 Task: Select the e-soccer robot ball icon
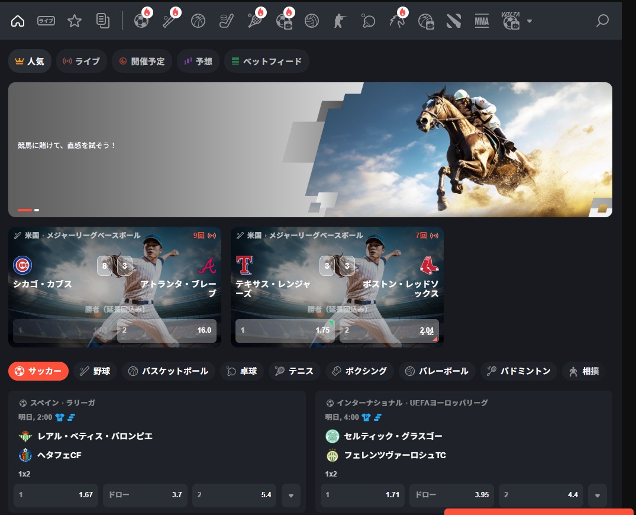[284, 21]
